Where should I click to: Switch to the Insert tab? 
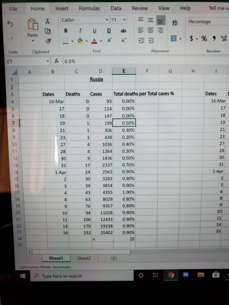pyautogui.click(x=62, y=8)
